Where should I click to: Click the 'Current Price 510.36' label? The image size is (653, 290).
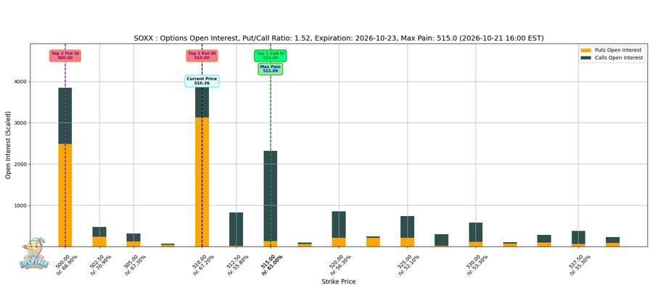pyautogui.click(x=202, y=81)
